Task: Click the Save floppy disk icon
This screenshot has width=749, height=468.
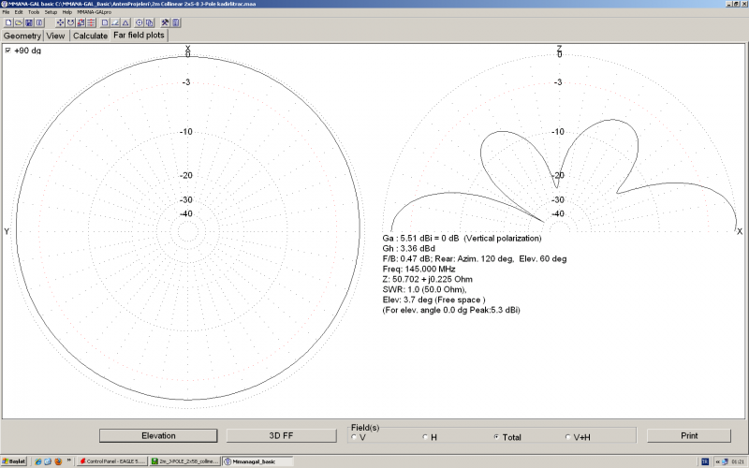Action: tap(29, 22)
